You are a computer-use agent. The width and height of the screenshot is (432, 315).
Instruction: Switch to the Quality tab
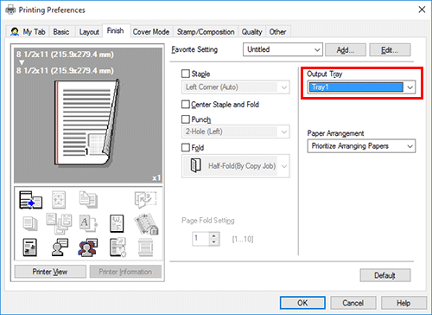[251, 32]
